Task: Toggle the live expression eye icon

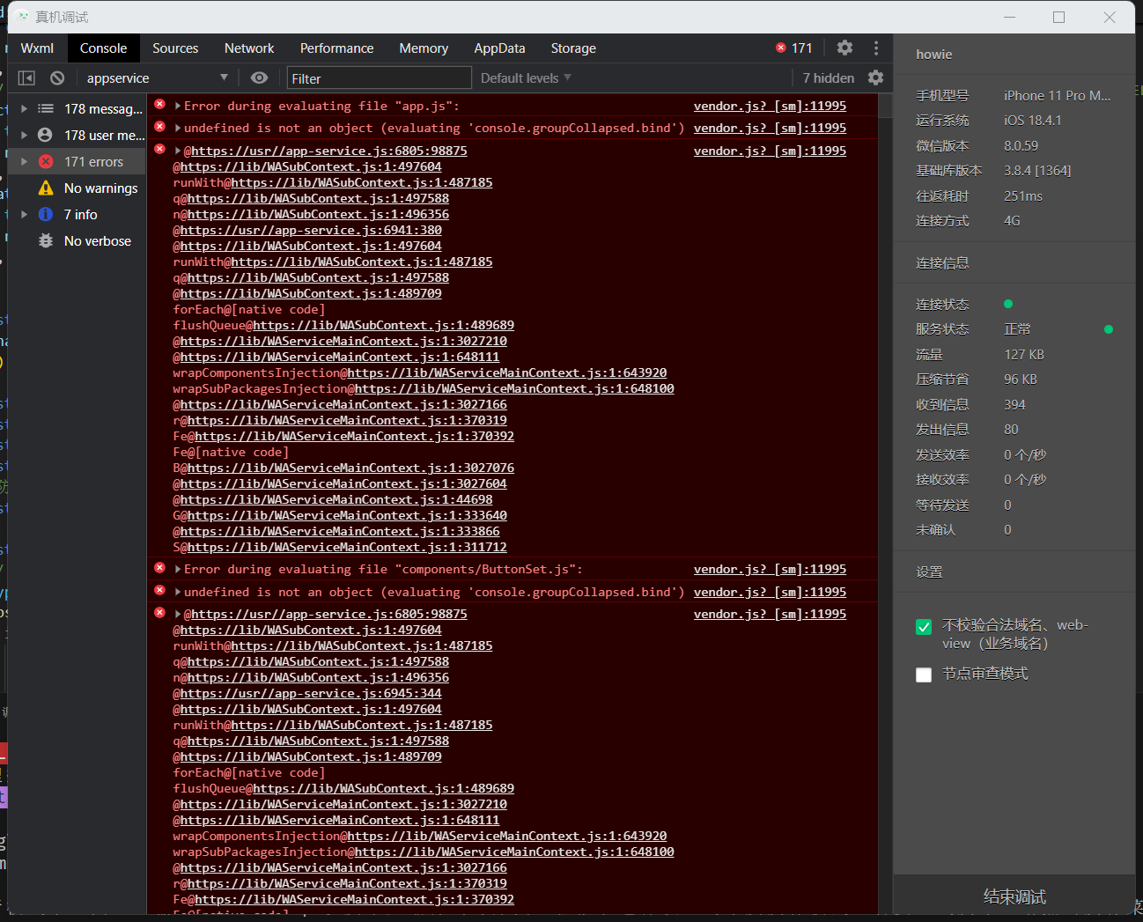Action: point(259,77)
